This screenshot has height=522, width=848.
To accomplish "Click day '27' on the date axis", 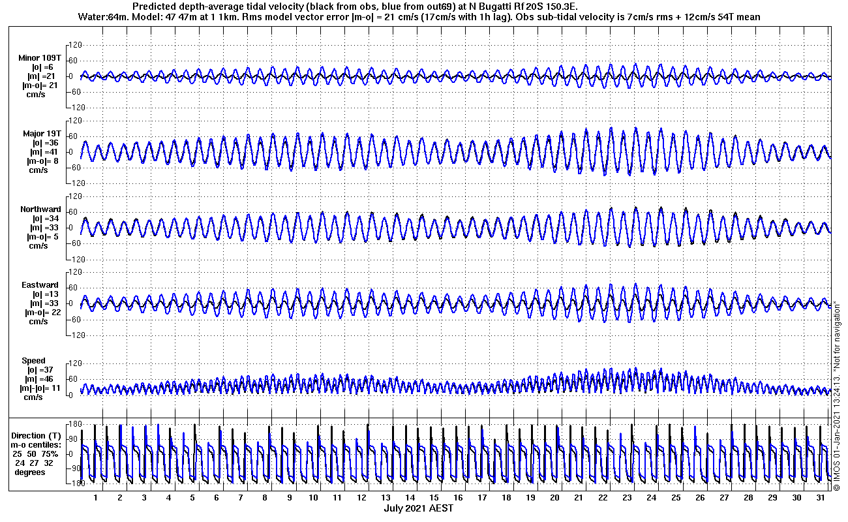I will (723, 497).
